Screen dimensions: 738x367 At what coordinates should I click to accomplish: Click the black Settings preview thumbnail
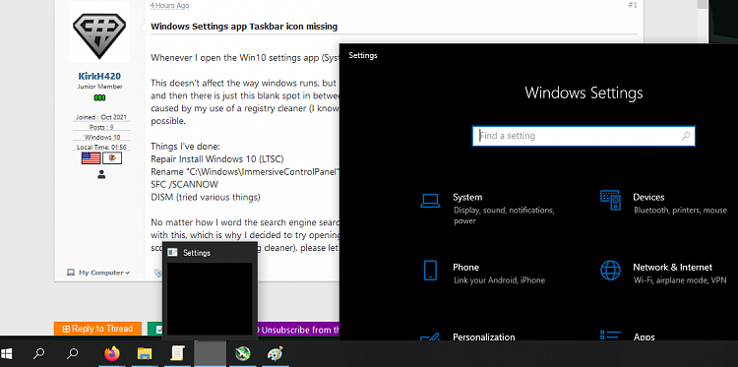tap(210, 299)
